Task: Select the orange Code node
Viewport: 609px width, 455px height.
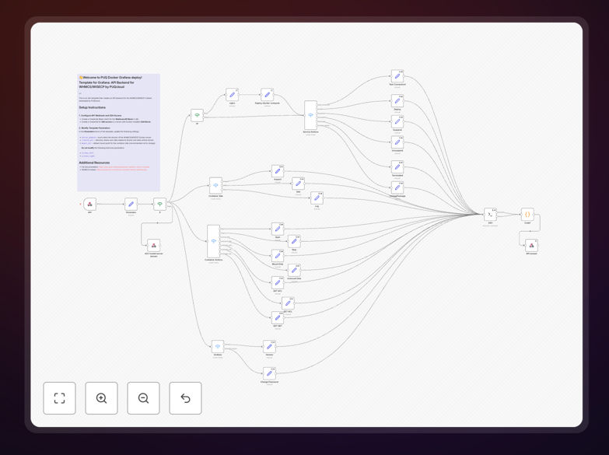Action: [x=527, y=215]
